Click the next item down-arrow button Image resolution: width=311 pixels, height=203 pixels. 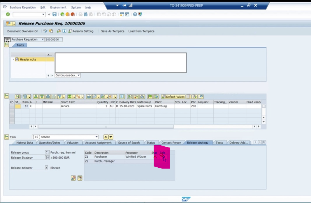click(111, 137)
